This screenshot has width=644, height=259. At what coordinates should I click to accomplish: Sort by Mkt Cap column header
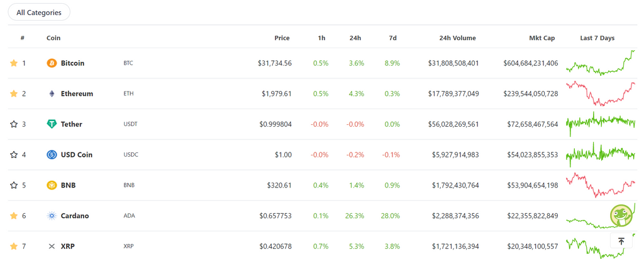(541, 38)
